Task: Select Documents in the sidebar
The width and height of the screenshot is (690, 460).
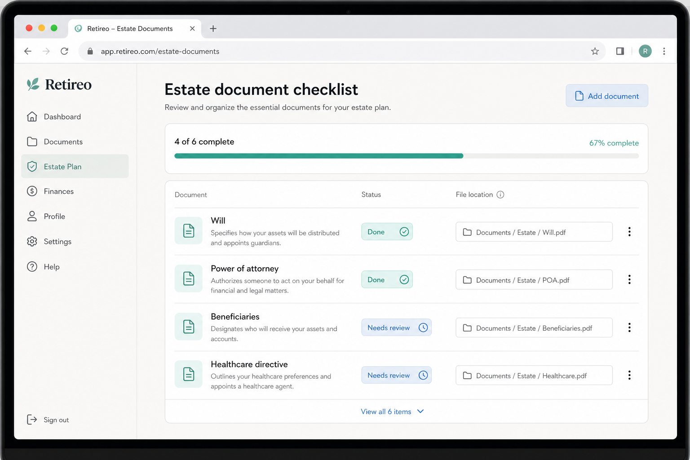Action: 75,142
